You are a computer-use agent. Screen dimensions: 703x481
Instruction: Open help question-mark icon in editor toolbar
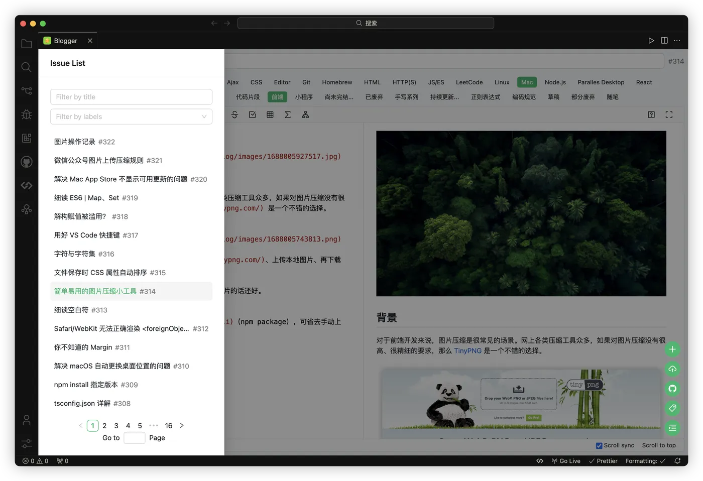(651, 115)
